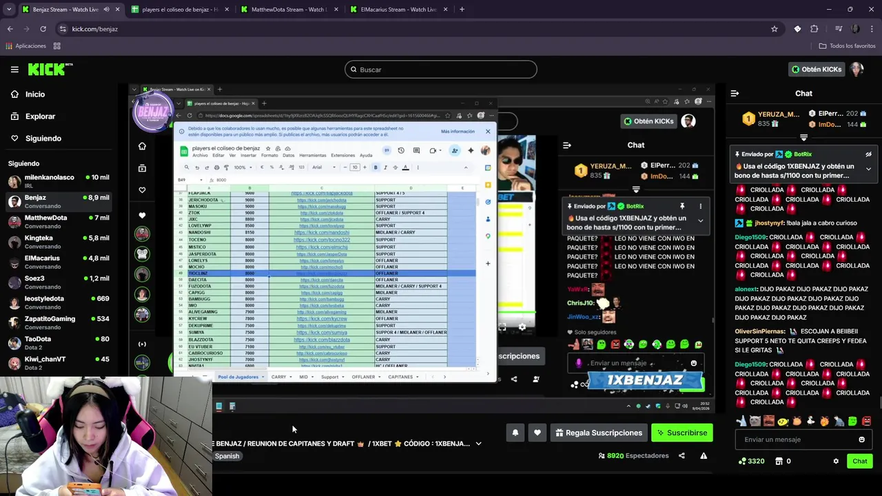Image resolution: width=882 pixels, height=496 pixels.
Task: Go back in browser
Action: pos(10,29)
